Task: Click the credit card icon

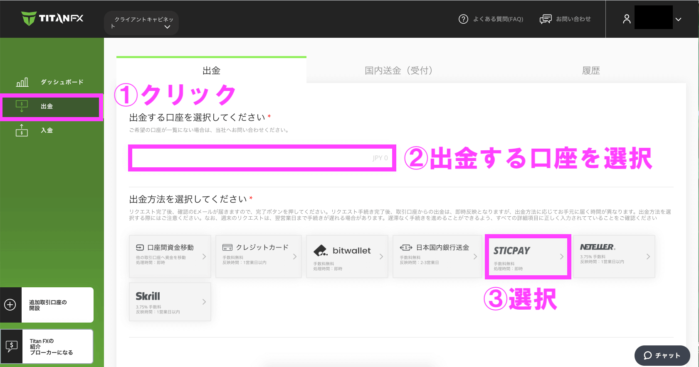Action: [227, 247]
